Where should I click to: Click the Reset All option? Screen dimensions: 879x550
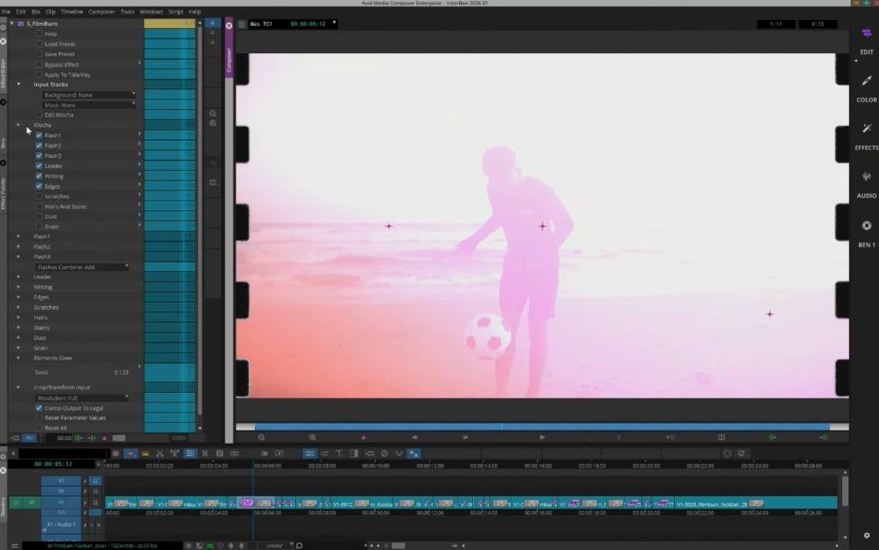[56, 428]
